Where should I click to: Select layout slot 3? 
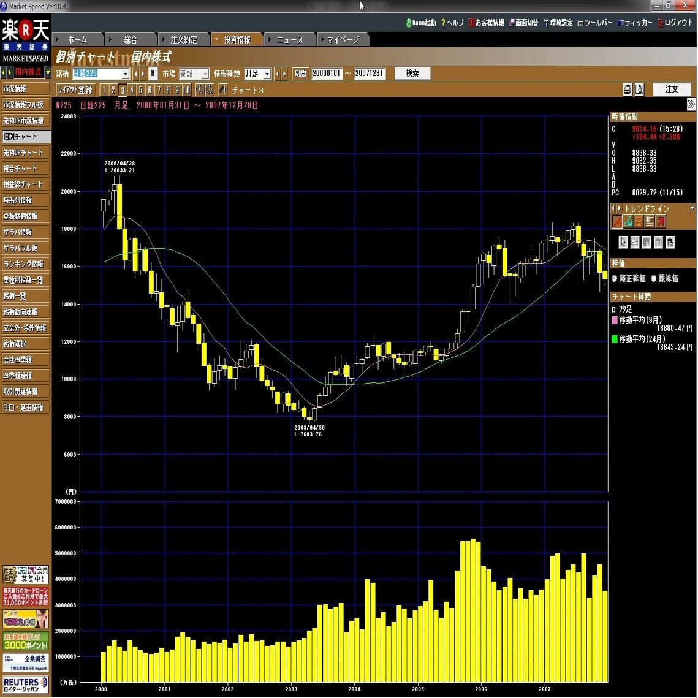point(123,90)
